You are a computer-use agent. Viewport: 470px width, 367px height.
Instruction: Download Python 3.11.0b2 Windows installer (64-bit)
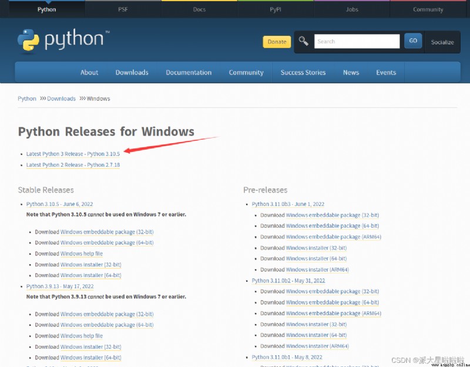point(316,335)
